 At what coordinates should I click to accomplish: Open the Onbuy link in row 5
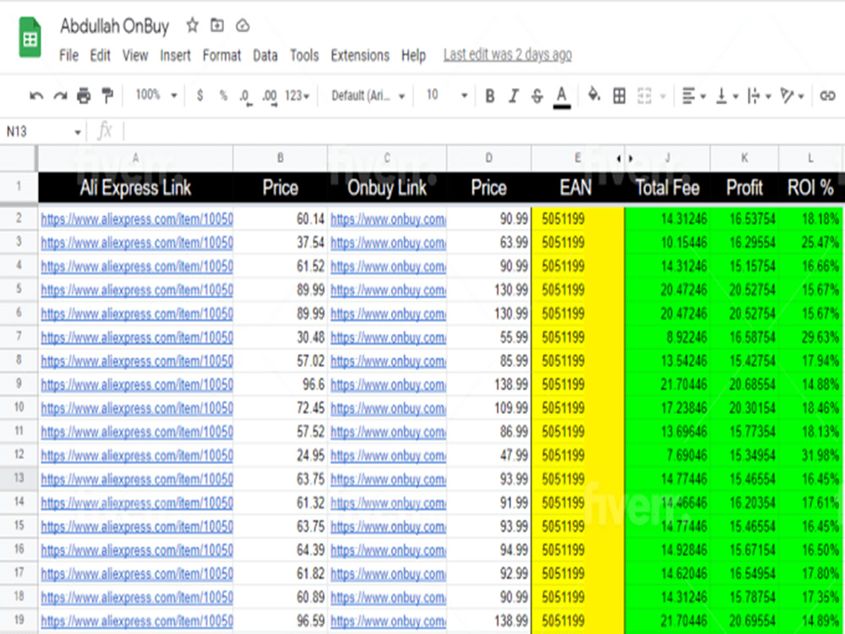[x=388, y=290]
